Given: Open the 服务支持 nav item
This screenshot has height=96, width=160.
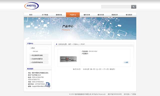Looking at the screenshot, I should click(x=87, y=15).
